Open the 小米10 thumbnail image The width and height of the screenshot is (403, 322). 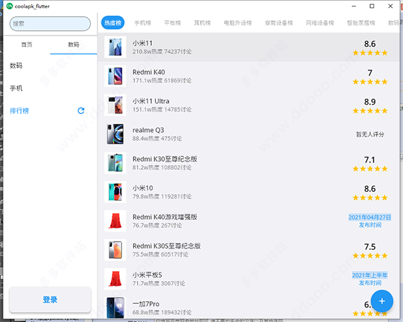pos(115,193)
